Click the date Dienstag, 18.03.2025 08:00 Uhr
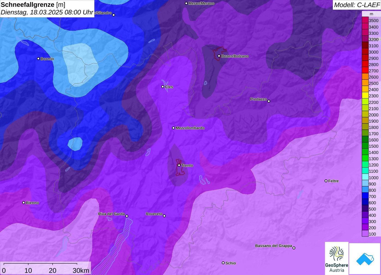The width and height of the screenshot is (381, 275). (x=47, y=13)
